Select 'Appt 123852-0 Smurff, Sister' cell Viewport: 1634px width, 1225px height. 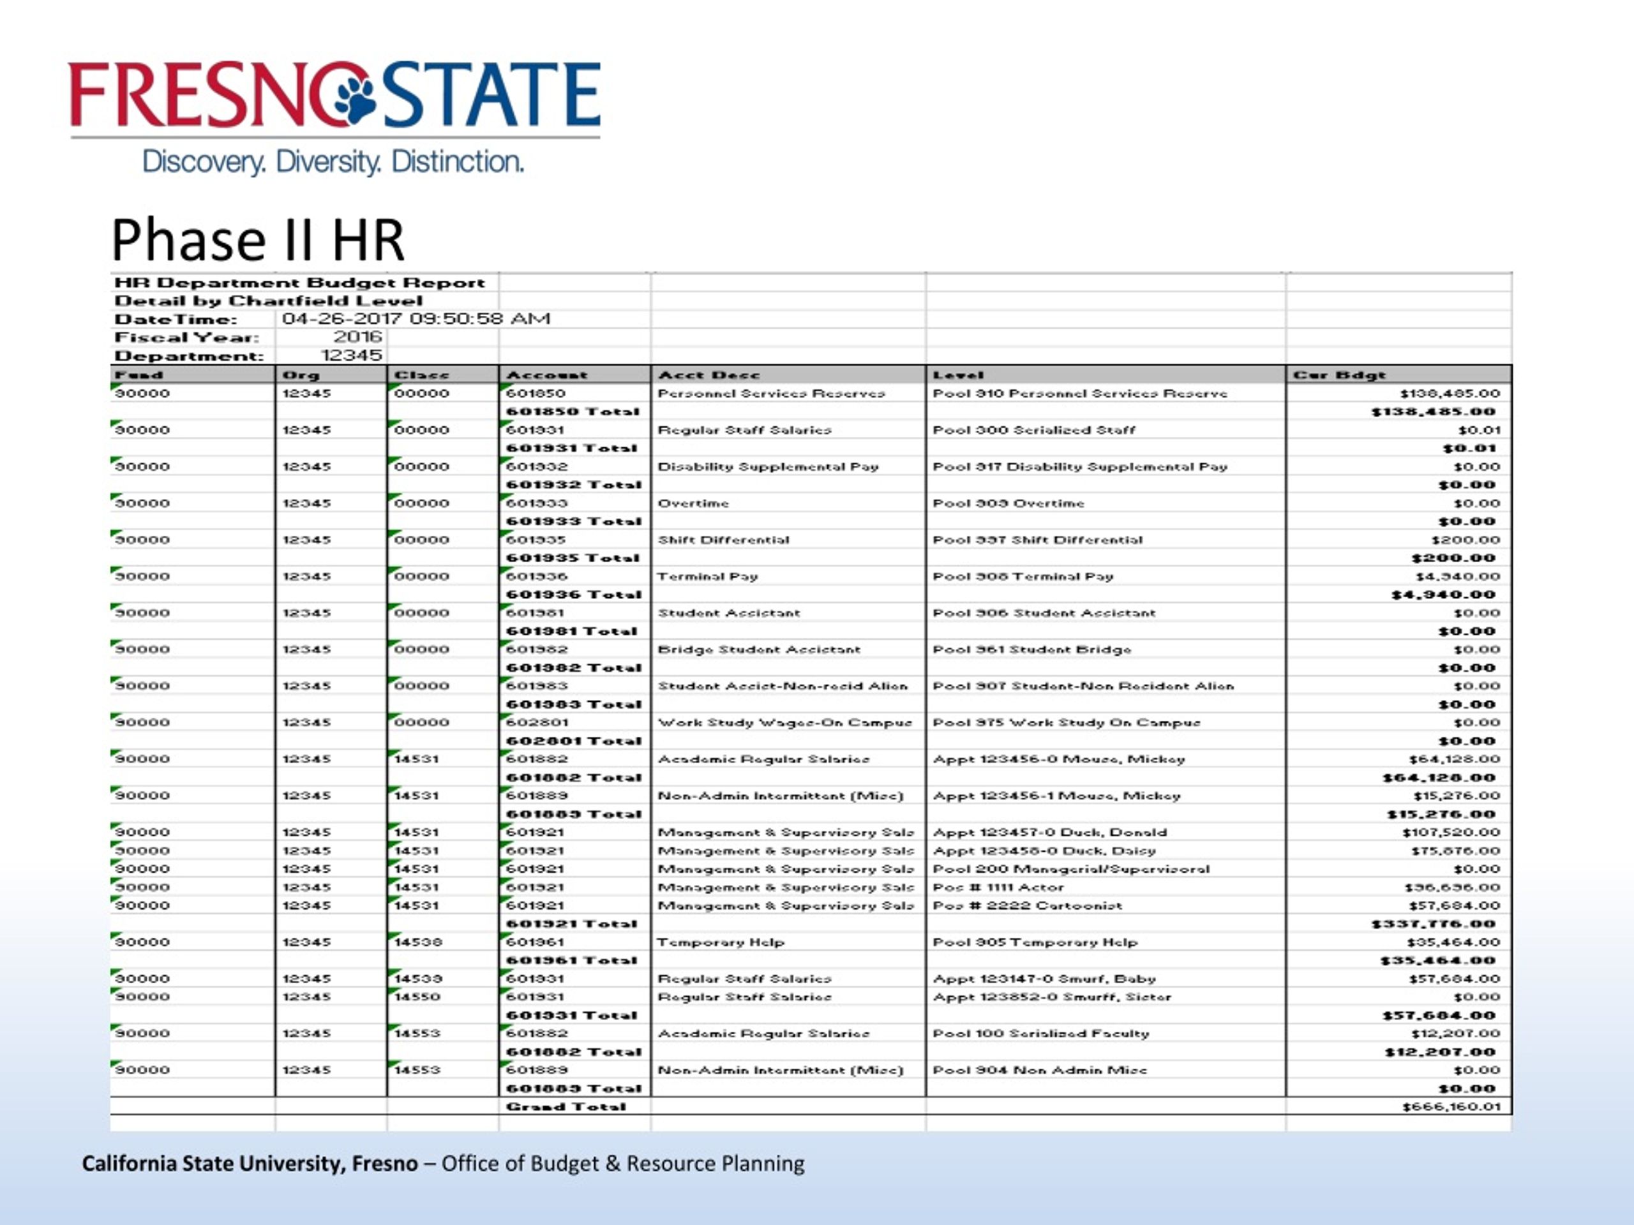point(1106,997)
